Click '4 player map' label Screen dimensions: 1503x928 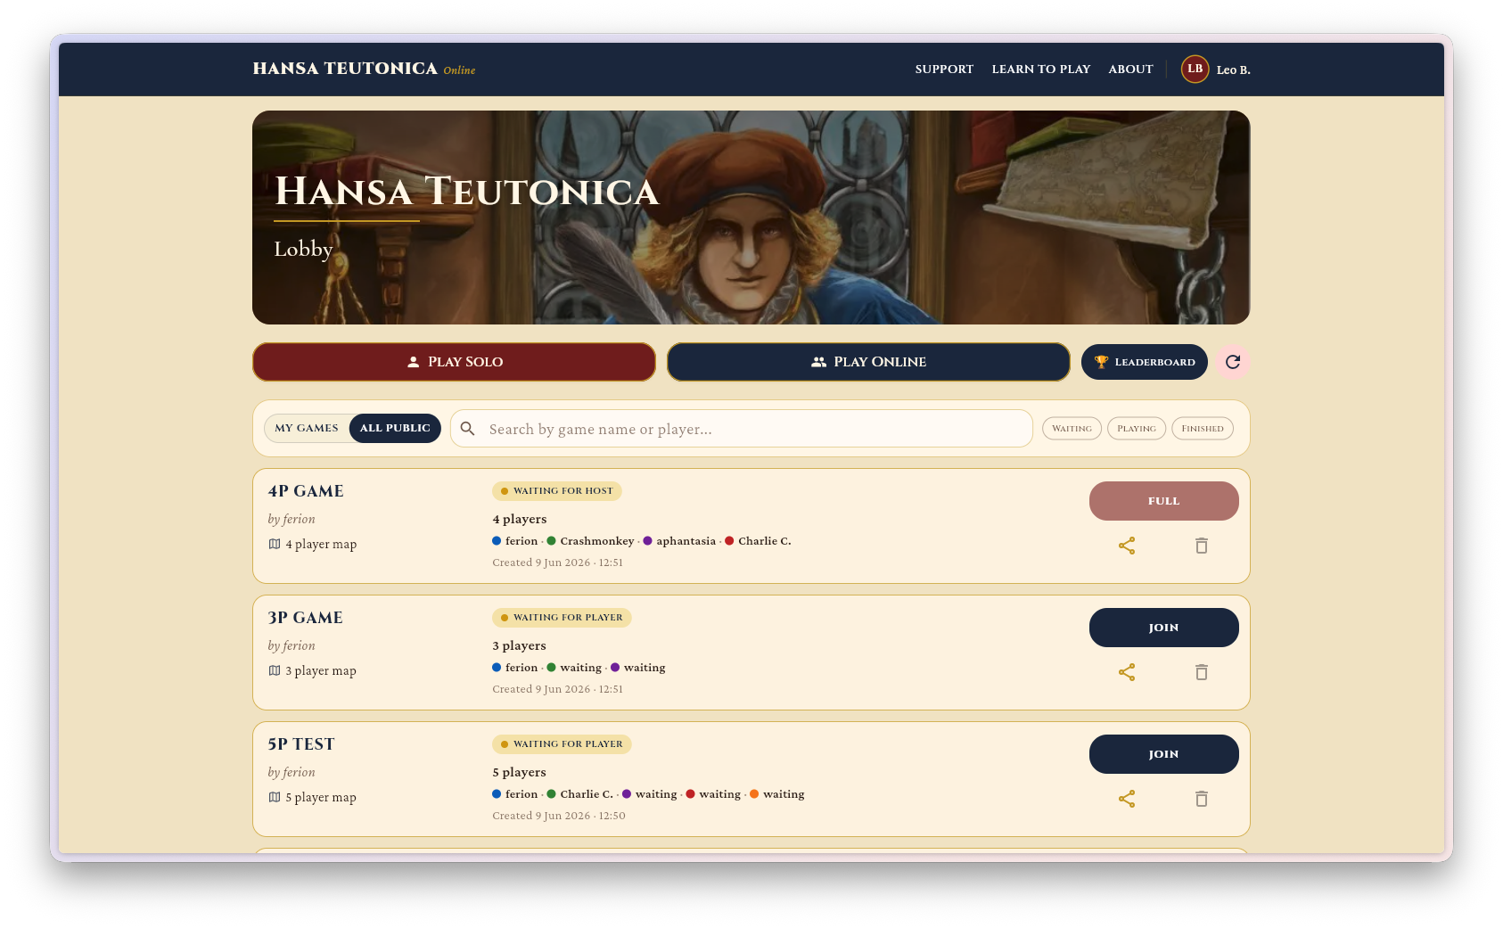click(321, 545)
